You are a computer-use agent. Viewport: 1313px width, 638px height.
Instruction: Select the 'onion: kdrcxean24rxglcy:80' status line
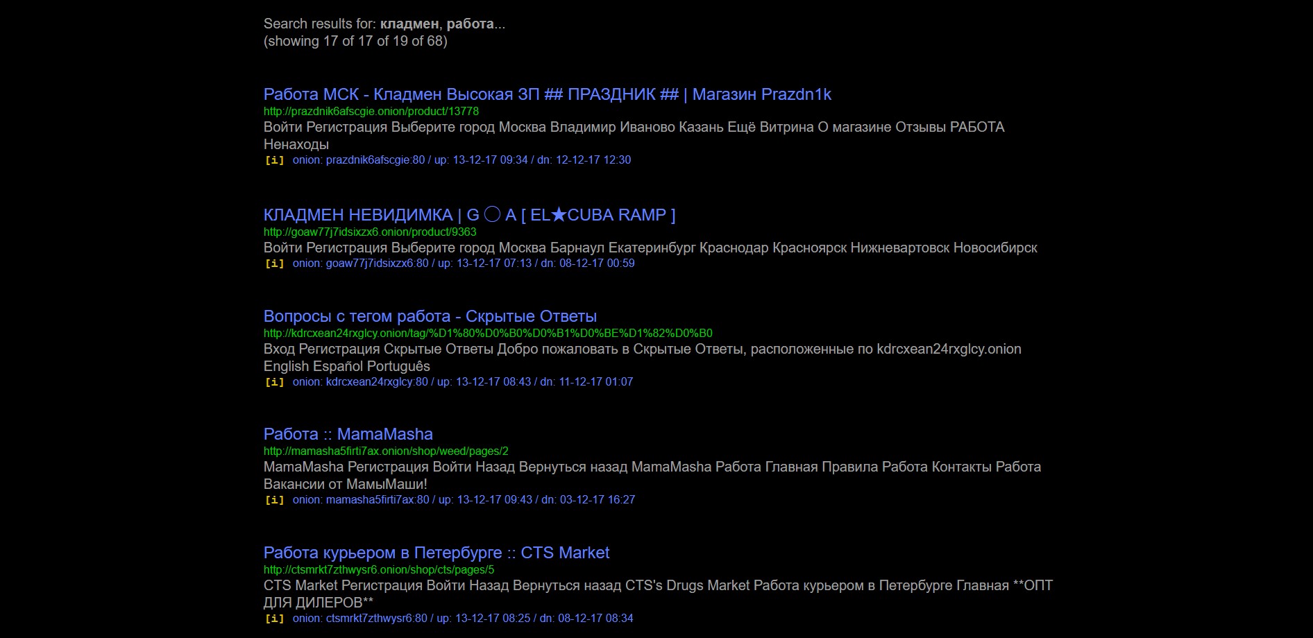[x=462, y=382]
